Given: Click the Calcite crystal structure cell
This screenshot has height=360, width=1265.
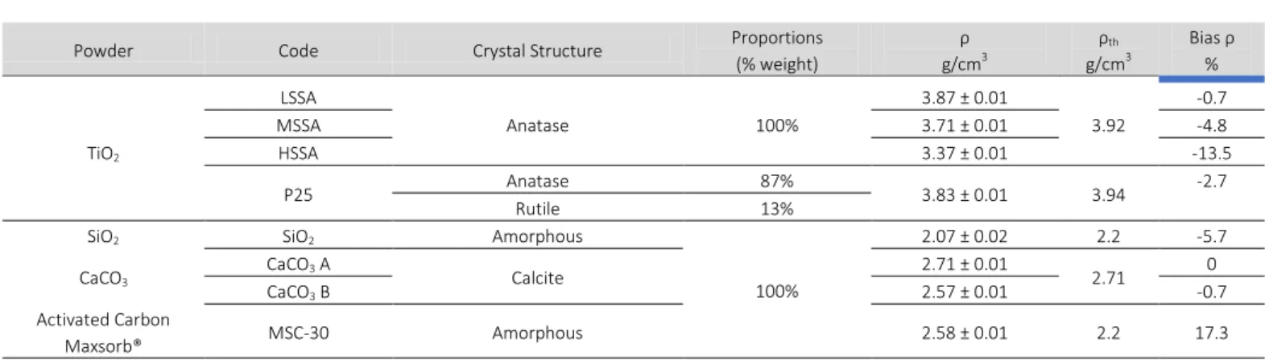Looking at the screenshot, I should [537, 278].
